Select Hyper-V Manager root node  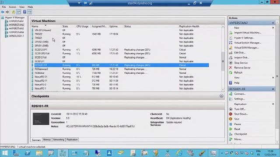click(15, 17)
